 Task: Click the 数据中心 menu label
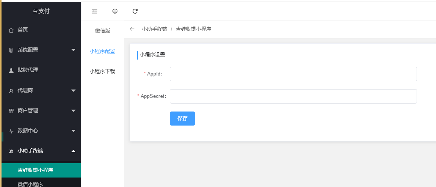pos(28,131)
